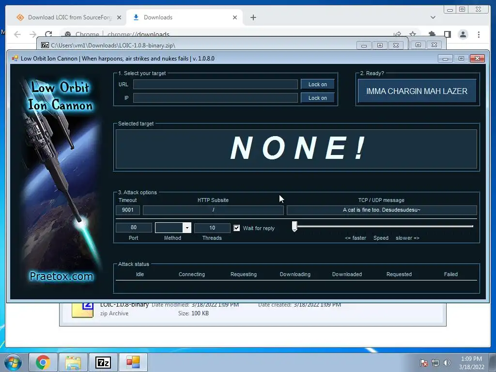This screenshot has width=496, height=372.
Task: Click the Speed slider handle
Action: point(294,227)
